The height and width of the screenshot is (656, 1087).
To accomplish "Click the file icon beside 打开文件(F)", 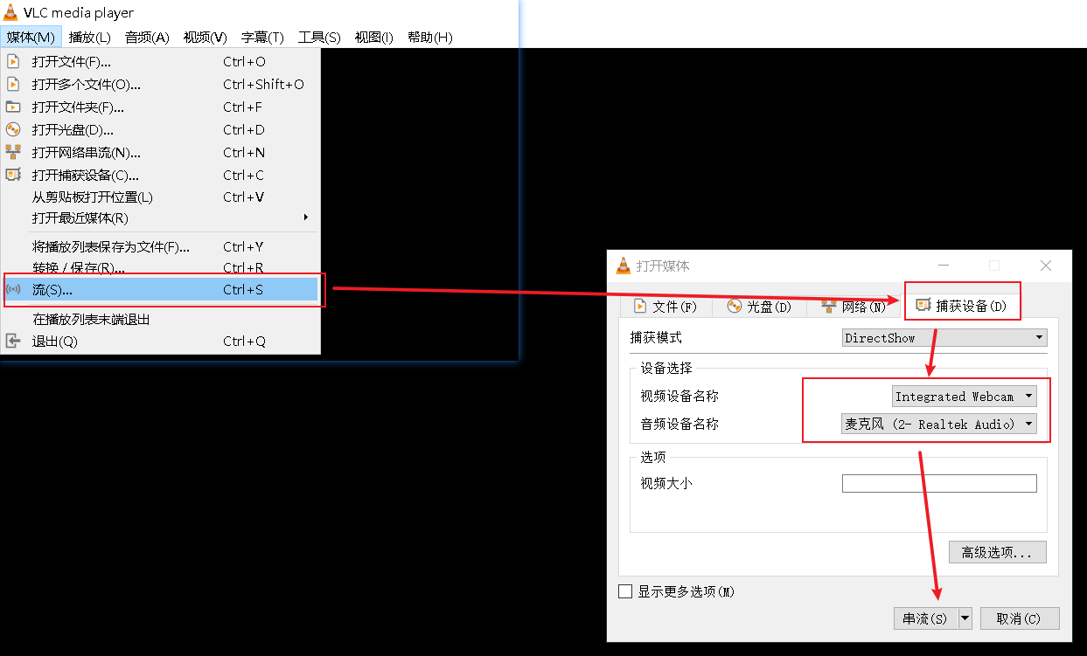I will (14, 61).
